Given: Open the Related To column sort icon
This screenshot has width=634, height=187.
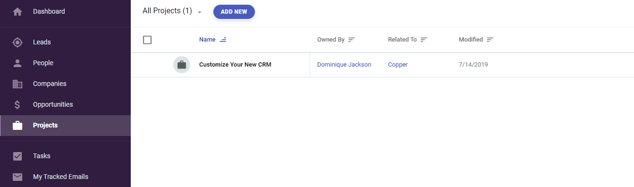Looking at the screenshot, I should (x=424, y=40).
